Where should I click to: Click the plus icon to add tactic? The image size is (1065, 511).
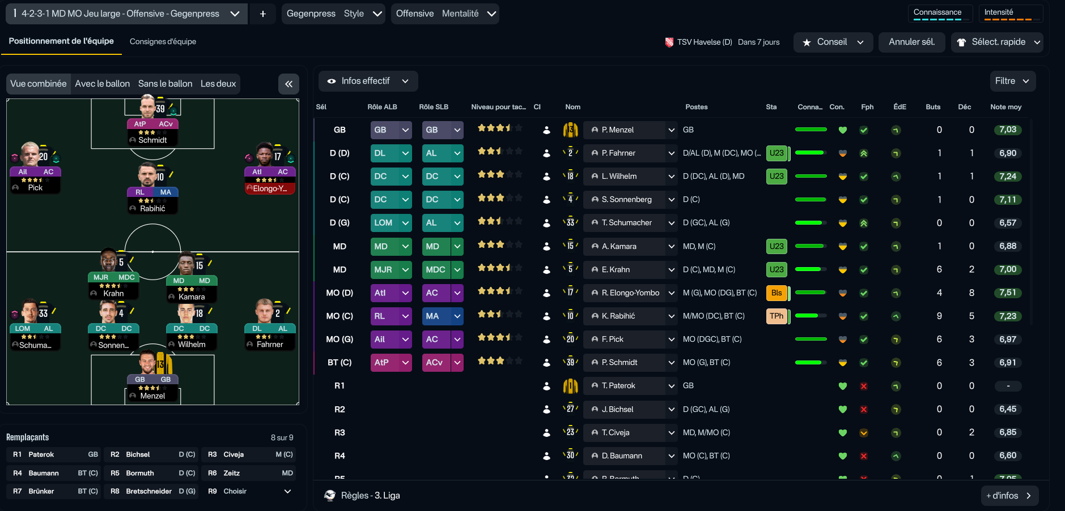coord(262,14)
